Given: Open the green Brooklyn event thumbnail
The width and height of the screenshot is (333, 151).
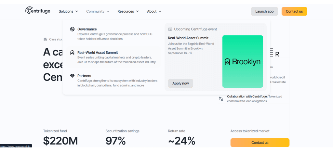Looking at the screenshot, I should pyautogui.click(x=243, y=61).
